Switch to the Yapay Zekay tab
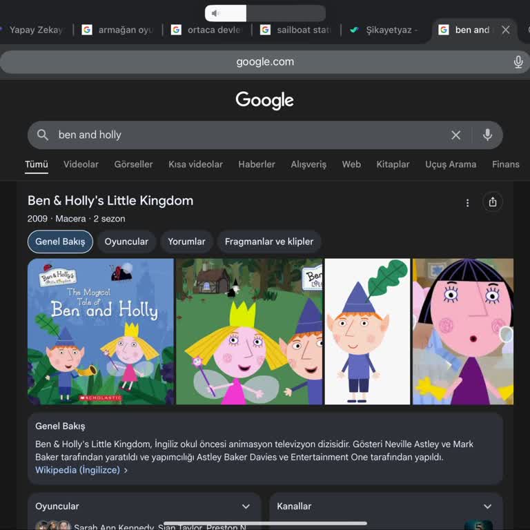 pyautogui.click(x=35, y=30)
